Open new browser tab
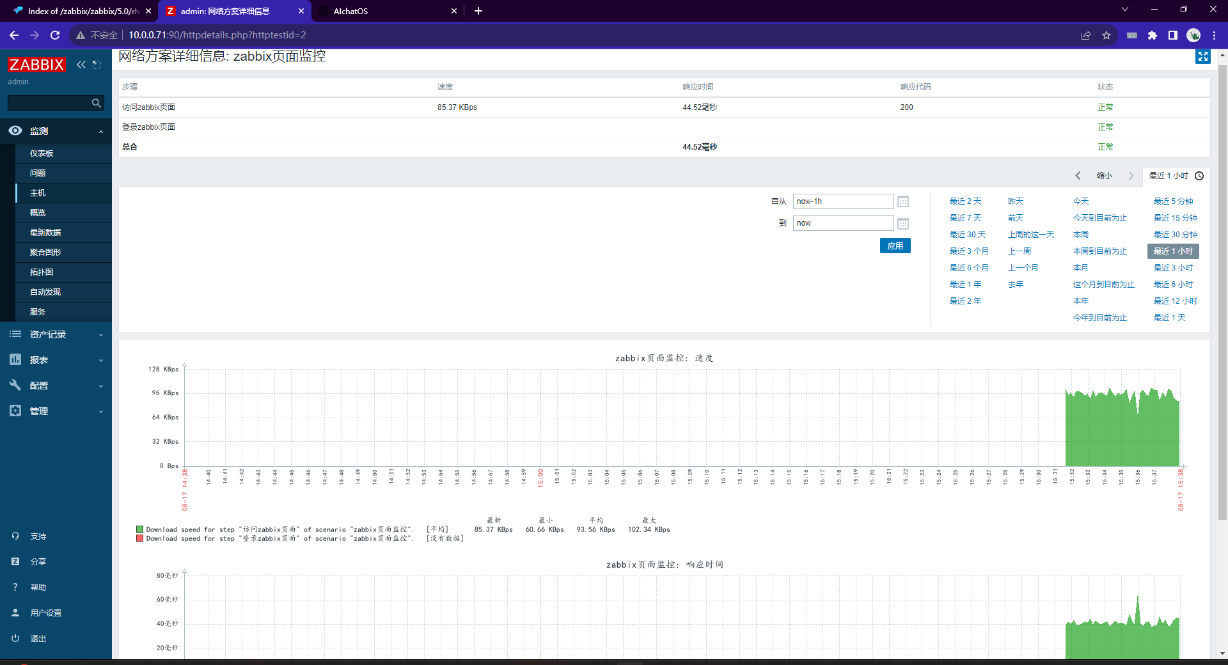 [478, 11]
